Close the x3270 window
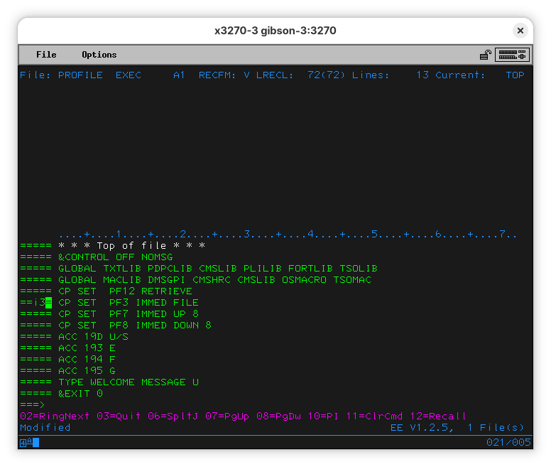Image resolution: width=551 pixels, height=467 pixels. (520, 31)
